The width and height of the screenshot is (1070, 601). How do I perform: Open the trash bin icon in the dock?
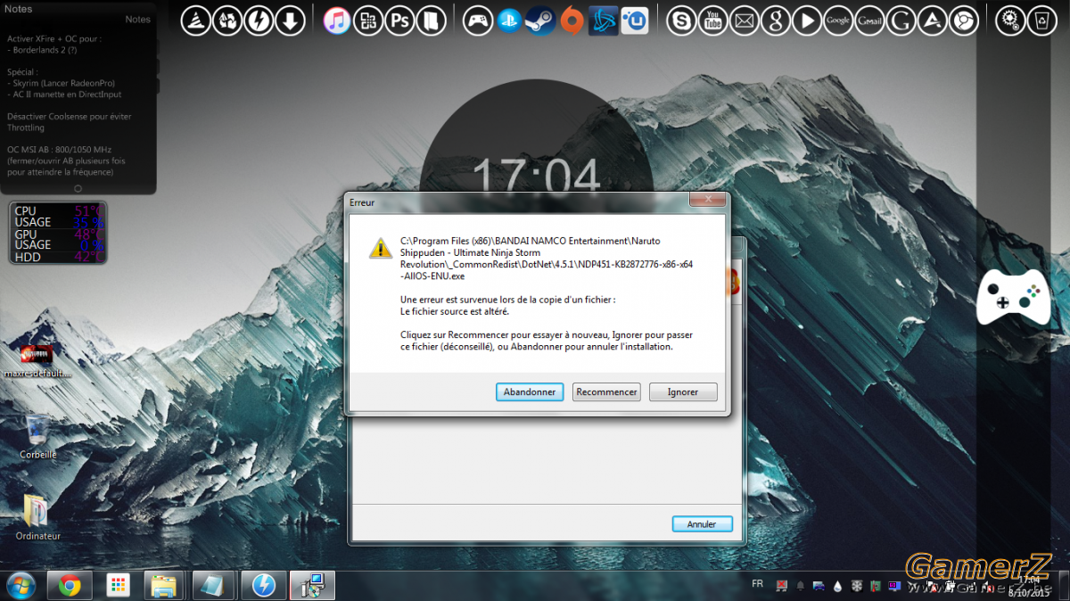point(1041,21)
